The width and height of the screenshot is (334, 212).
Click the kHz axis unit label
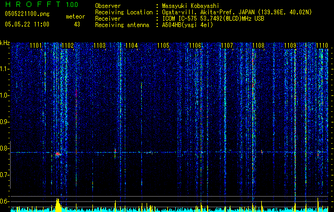(x=5, y=43)
